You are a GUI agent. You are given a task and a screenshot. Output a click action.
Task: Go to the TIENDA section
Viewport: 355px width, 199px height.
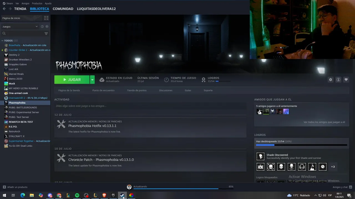click(20, 9)
